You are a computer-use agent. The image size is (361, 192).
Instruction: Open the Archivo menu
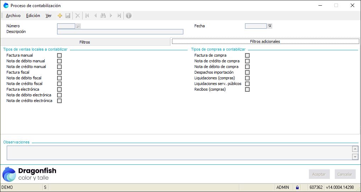pyautogui.click(x=13, y=16)
